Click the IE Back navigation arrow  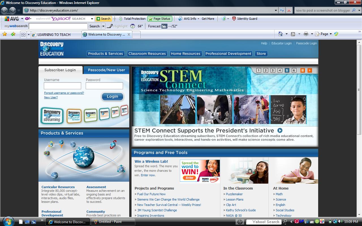pyautogui.click(x=4, y=10)
